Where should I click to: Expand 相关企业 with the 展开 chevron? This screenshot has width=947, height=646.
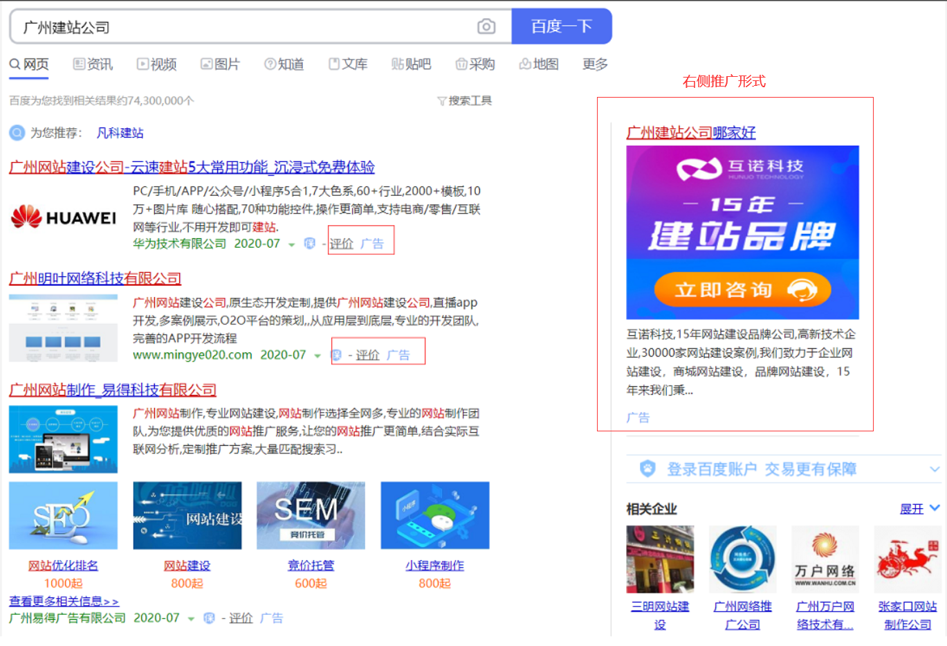coord(935,508)
